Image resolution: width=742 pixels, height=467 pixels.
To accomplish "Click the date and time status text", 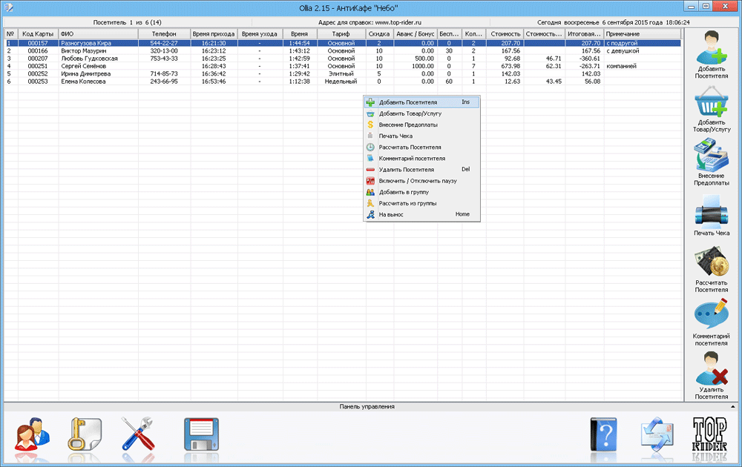I will coord(614,22).
